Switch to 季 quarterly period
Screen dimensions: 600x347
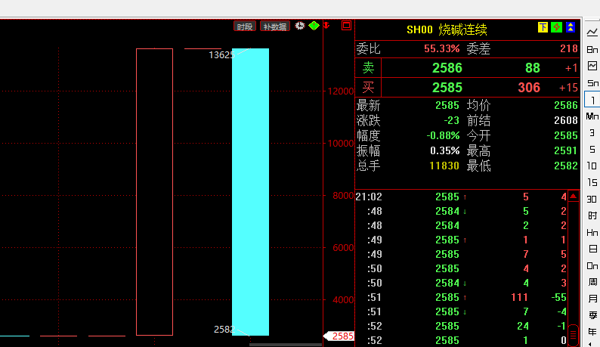[592, 315]
